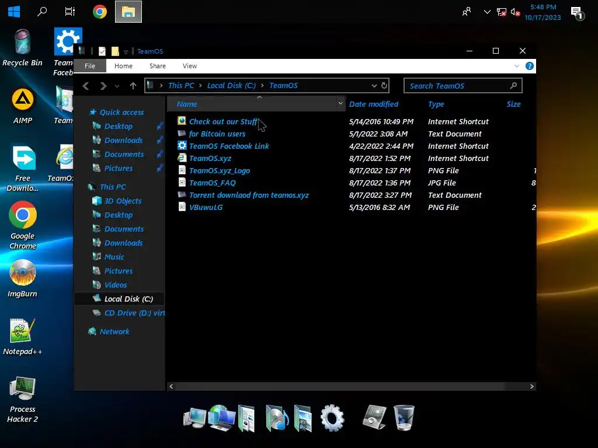The image size is (598, 448).
Task: Open the File ribbon tab
Action: tap(90, 66)
